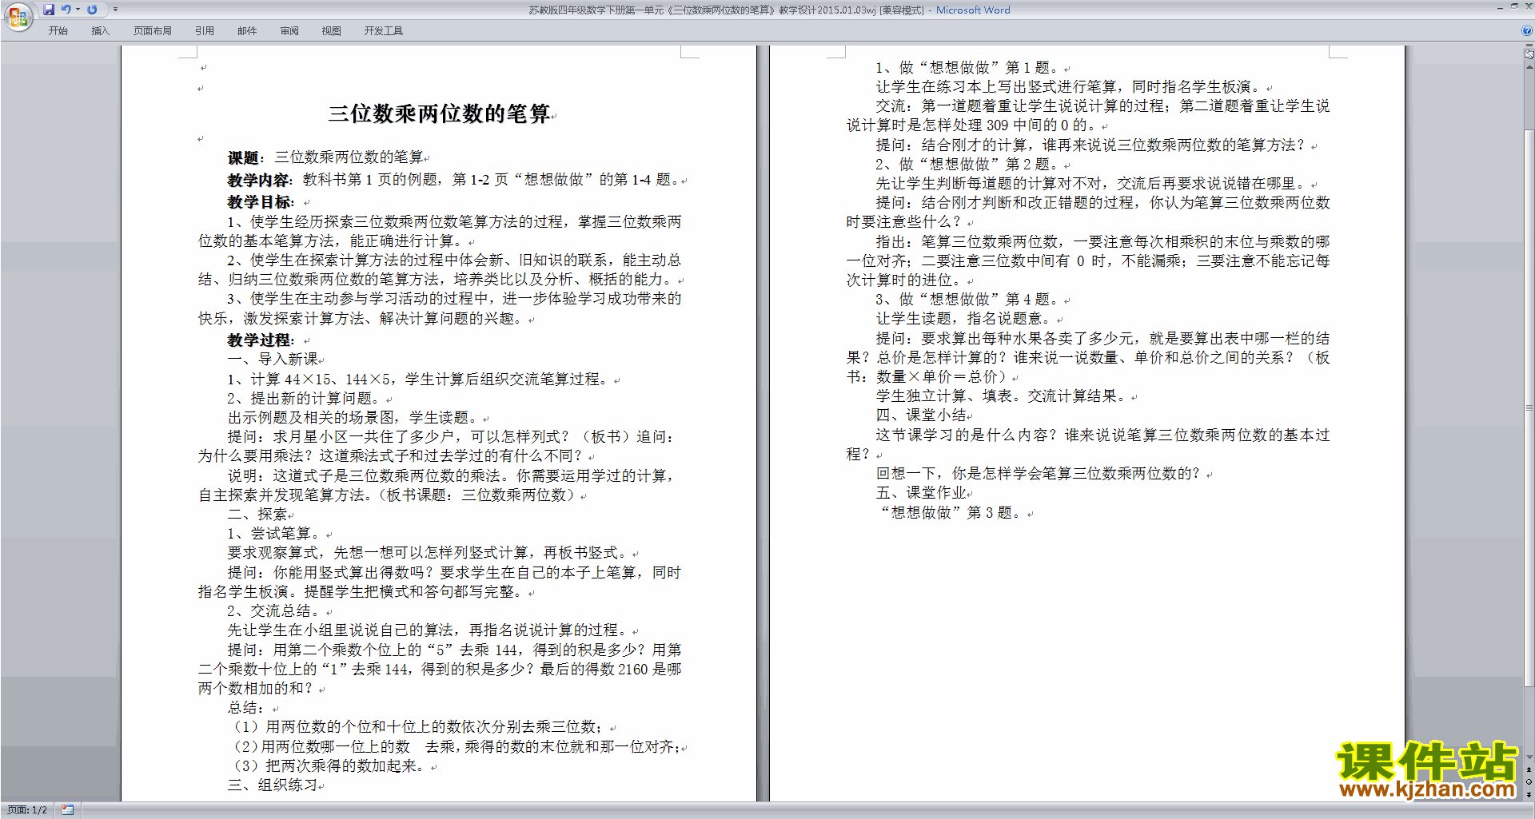Minimize the Word window
The height and width of the screenshot is (819, 1535).
[1500, 7]
